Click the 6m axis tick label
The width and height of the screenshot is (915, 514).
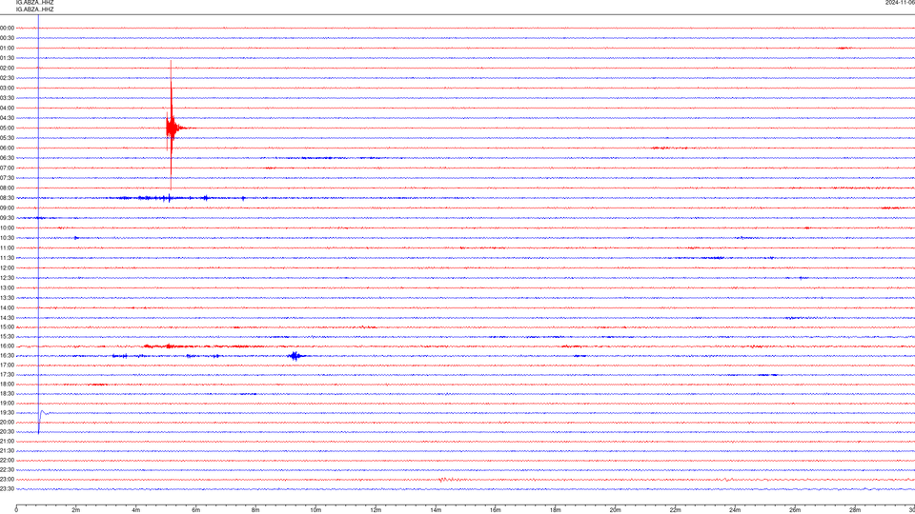[x=196, y=510]
